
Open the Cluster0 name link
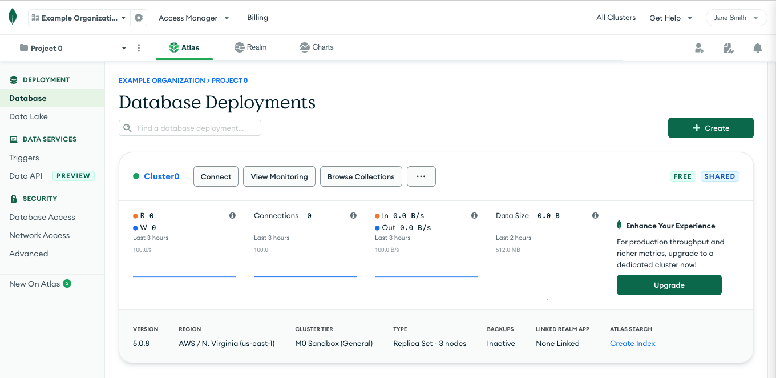click(x=161, y=176)
